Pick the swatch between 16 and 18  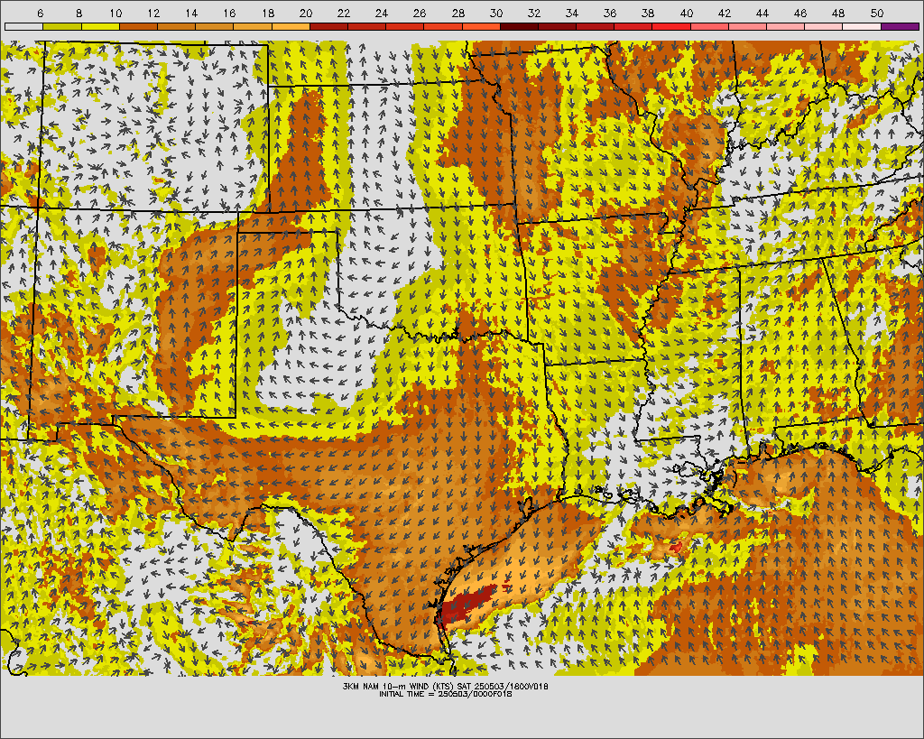pyautogui.click(x=253, y=26)
